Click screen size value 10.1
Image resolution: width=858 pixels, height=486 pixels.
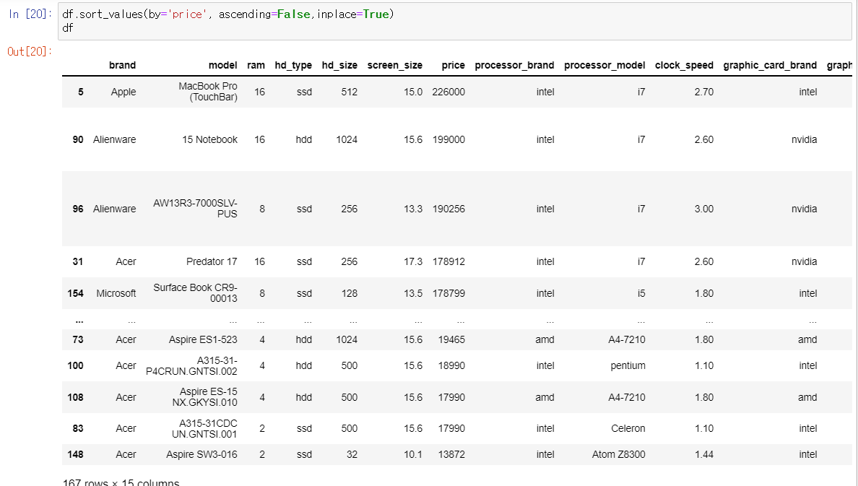click(x=412, y=455)
